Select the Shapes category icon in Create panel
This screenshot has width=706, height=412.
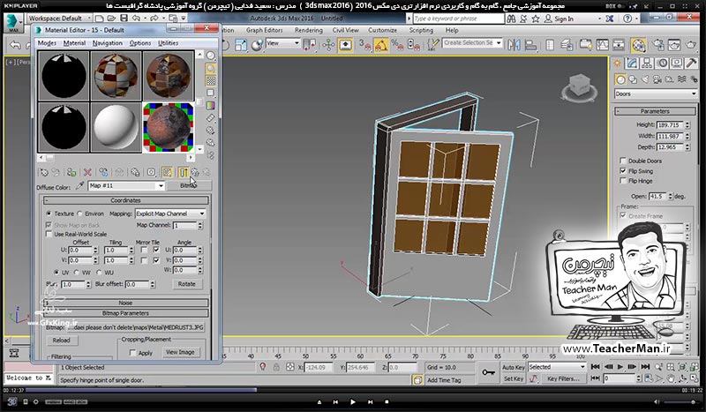point(633,79)
